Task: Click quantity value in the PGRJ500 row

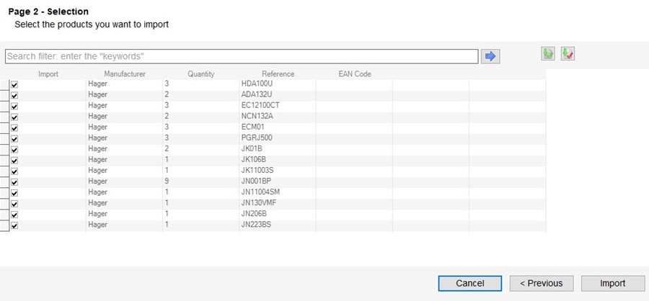Action: pos(200,138)
